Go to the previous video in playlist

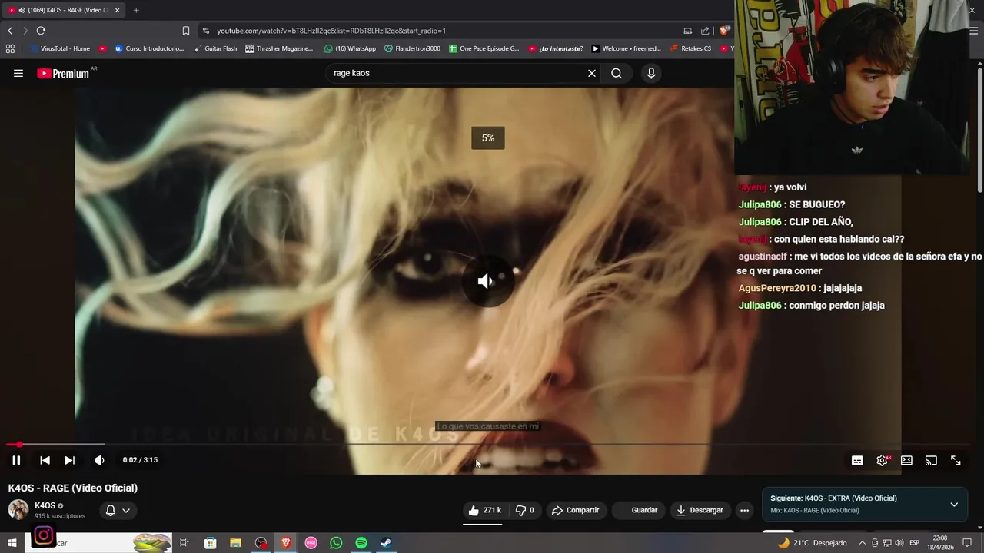(x=45, y=460)
